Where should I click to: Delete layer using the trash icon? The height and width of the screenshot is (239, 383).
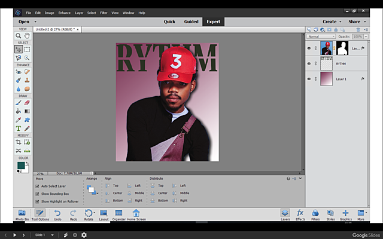358,29
